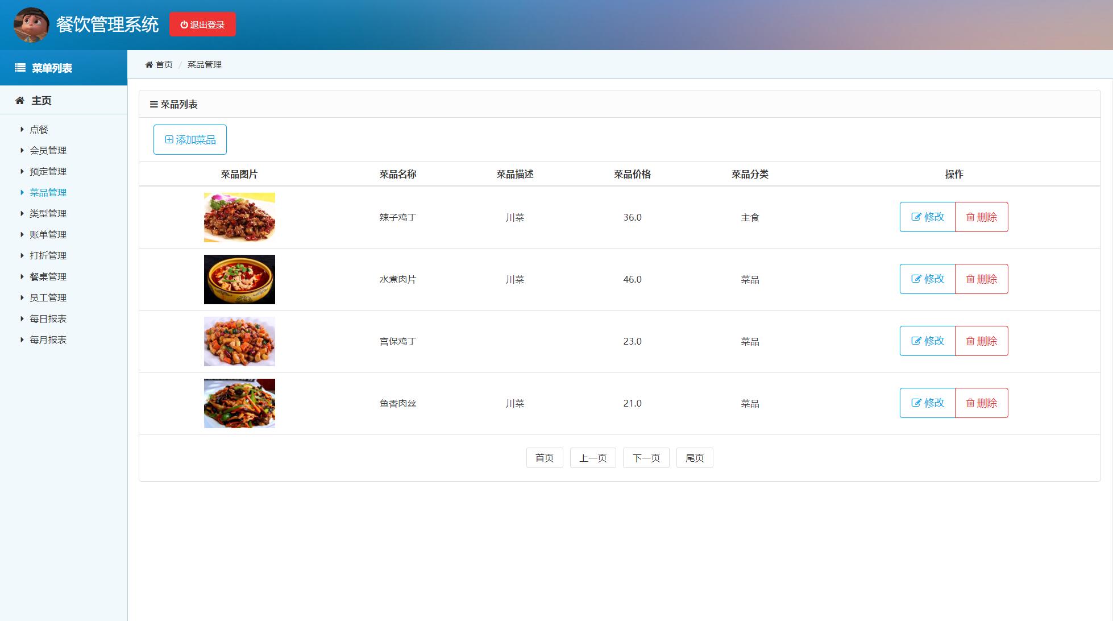Click the user avatar in header
1113x621 pixels.
[x=31, y=25]
